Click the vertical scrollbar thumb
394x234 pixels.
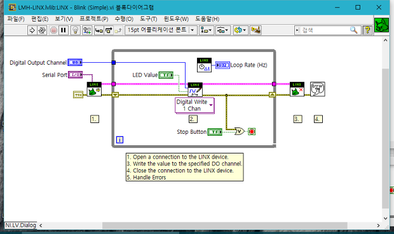coord(385,138)
